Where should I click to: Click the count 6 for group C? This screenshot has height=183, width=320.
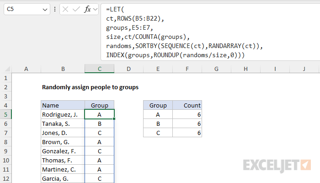pyautogui.click(x=187, y=133)
